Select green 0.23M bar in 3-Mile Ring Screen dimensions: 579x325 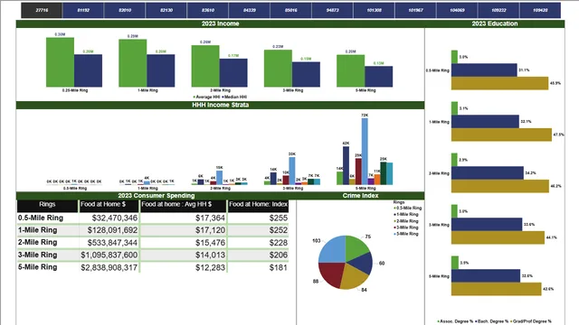coord(278,69)
